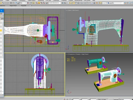Click scroll-up arrow in left panel
This screenshot has width=133, height=100.
[3, 21]
